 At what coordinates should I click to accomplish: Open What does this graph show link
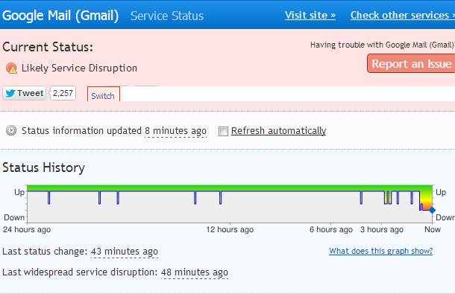[380, 251]
